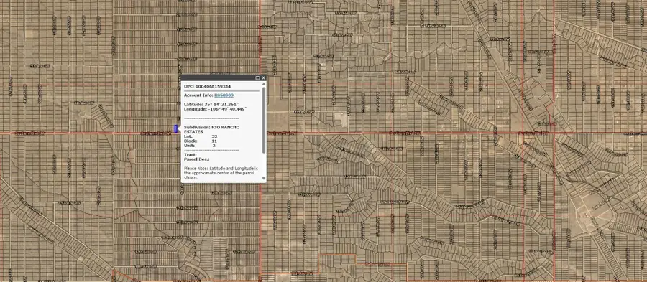The image size is (647, 282).
Task: Click the Block 11 row
Action: click(201, 141)
